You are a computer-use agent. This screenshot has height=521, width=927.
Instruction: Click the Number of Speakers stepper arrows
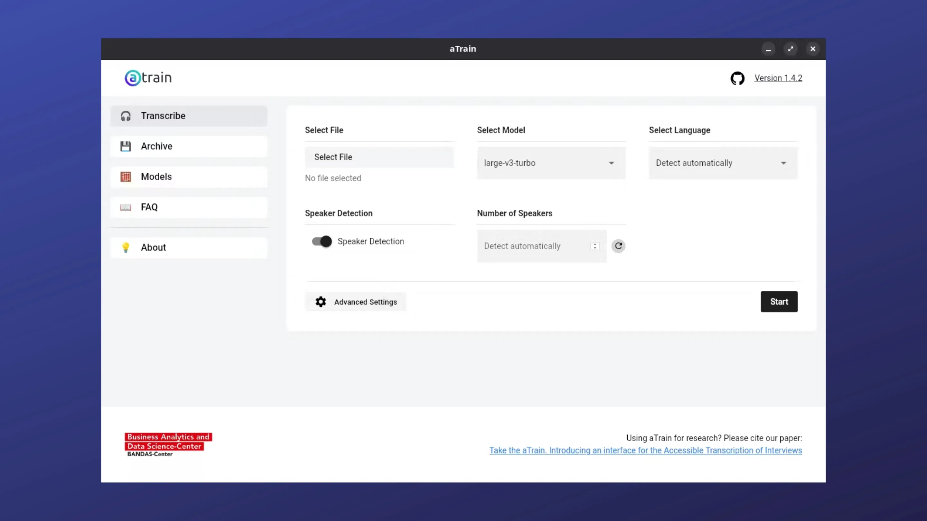click(x=595, y=246)
